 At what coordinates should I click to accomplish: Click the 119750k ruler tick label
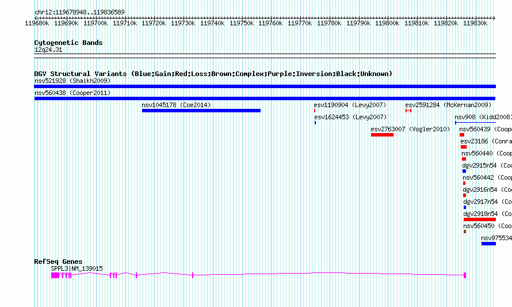pos(241,24)
